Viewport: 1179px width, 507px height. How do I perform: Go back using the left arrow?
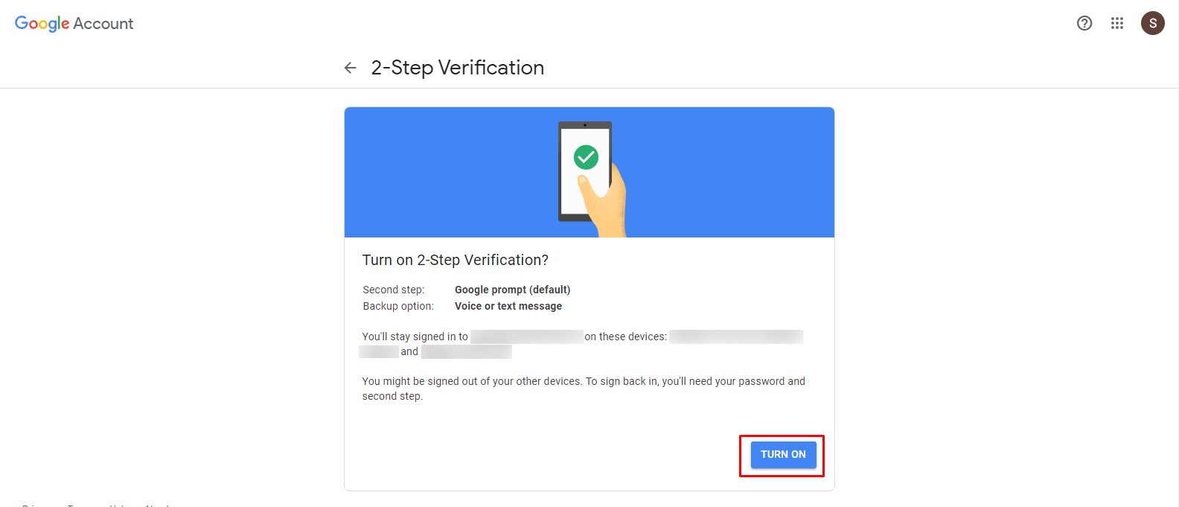point(351,68)
